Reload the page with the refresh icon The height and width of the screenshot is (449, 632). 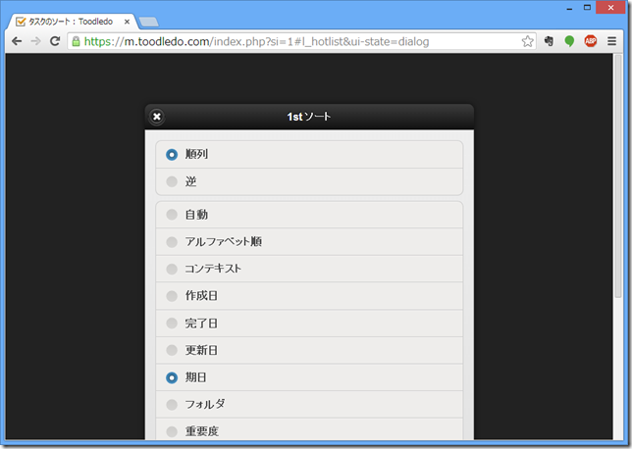coord(55,41)
